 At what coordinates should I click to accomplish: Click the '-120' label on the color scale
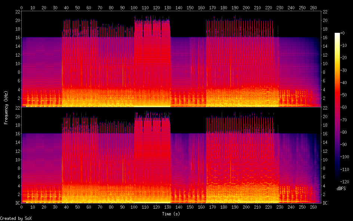pos(344,182)
